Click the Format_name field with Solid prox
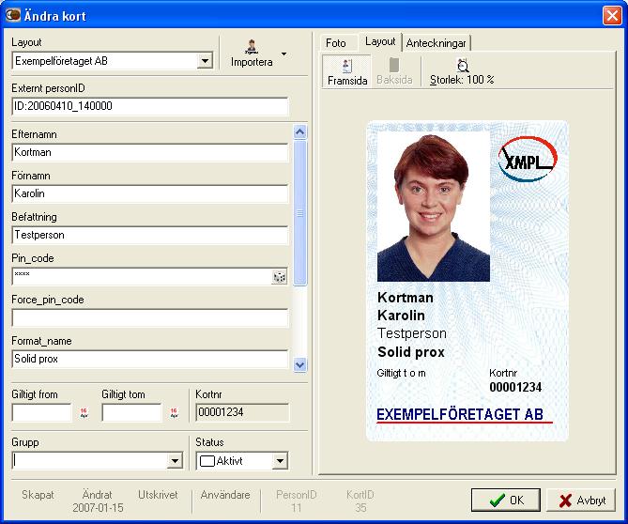This screenshot has width=628, height=524. pyautogui.click(x=150, y=359)
